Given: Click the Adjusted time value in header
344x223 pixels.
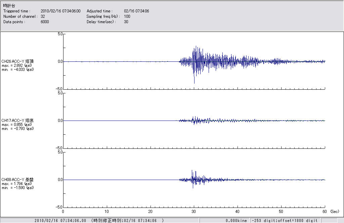Looking at the screenshot, I should (136, 11).
